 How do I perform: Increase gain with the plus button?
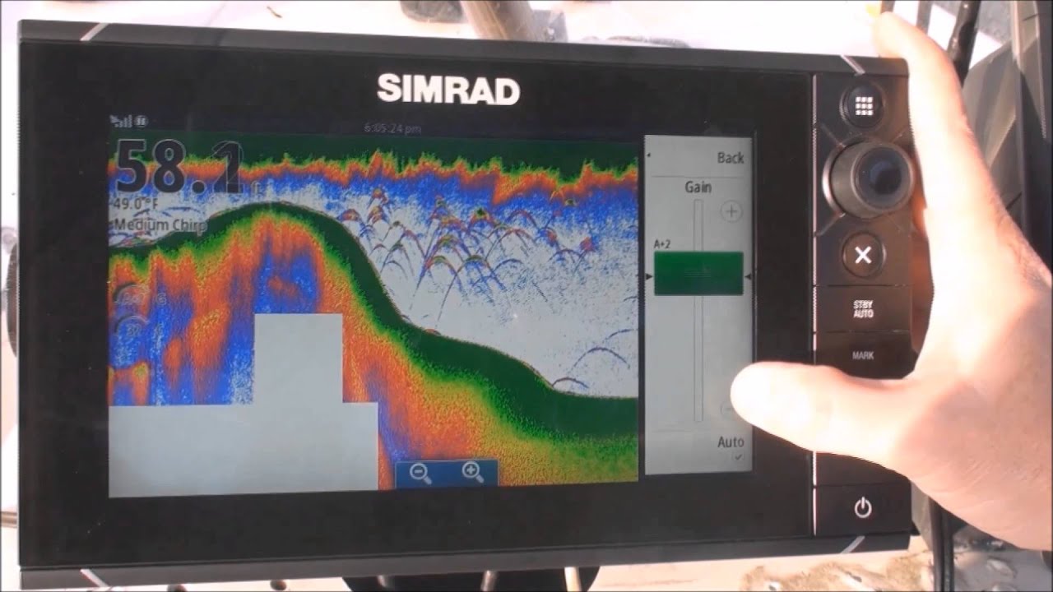pos(731,211)
